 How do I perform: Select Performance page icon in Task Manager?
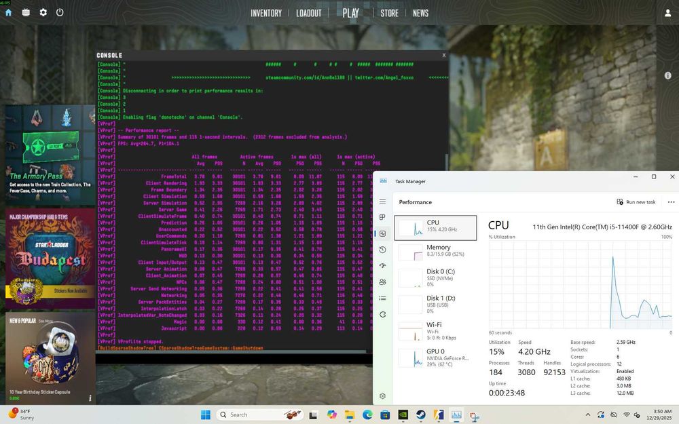point(382,233)
